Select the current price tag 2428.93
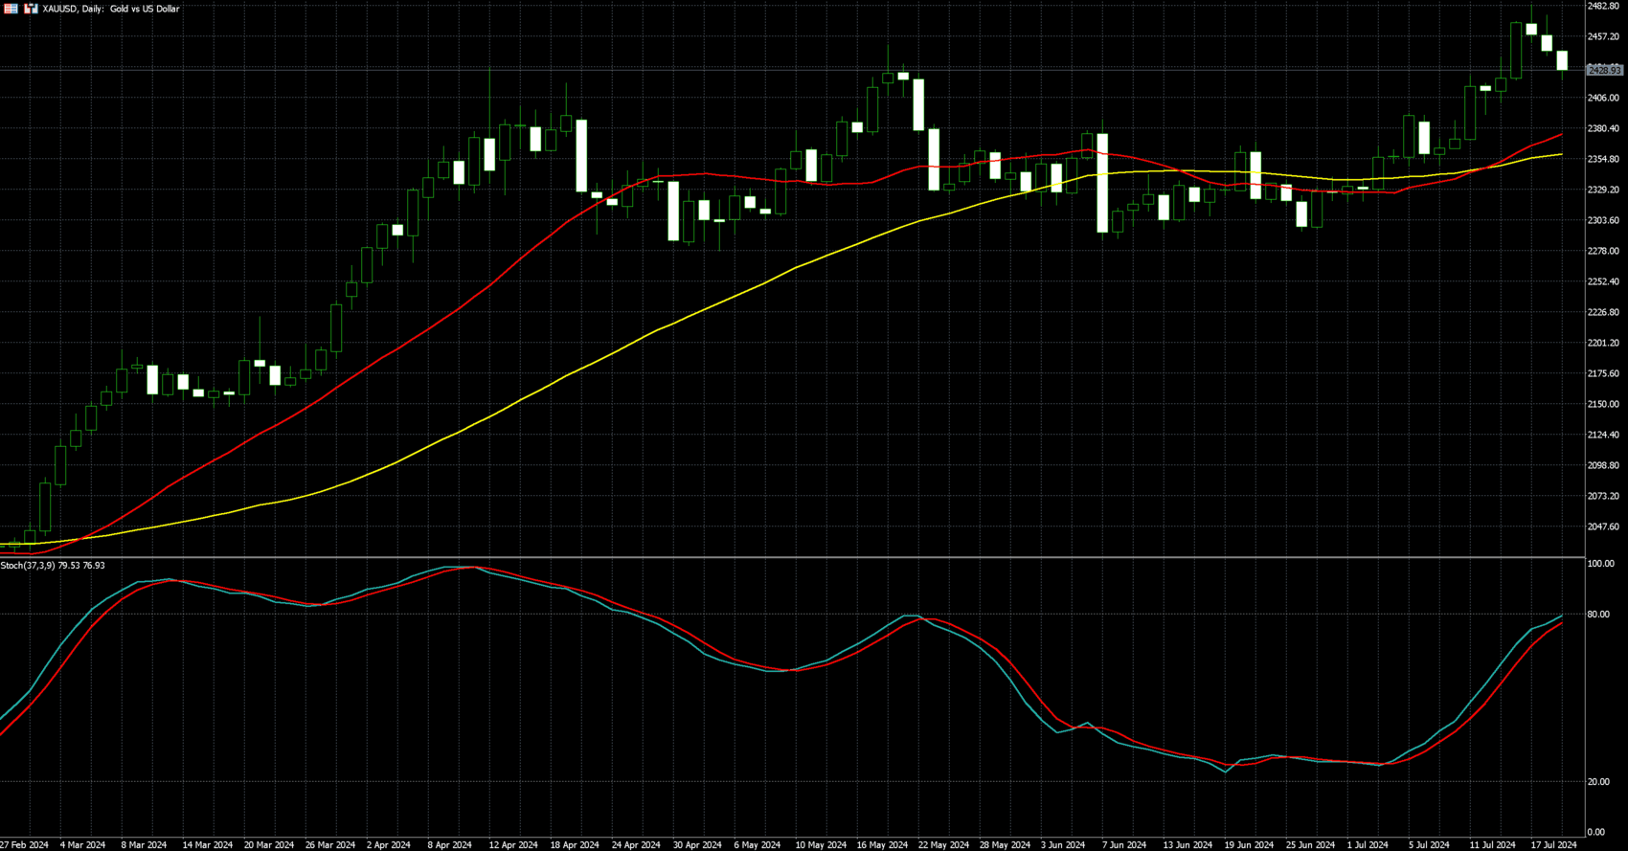This screenshot has width=1628, height=851. click(1604, 70)
